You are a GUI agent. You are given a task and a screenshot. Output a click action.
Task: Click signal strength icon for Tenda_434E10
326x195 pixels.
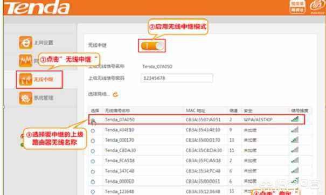pyautogui.click(x=295, y=130)
